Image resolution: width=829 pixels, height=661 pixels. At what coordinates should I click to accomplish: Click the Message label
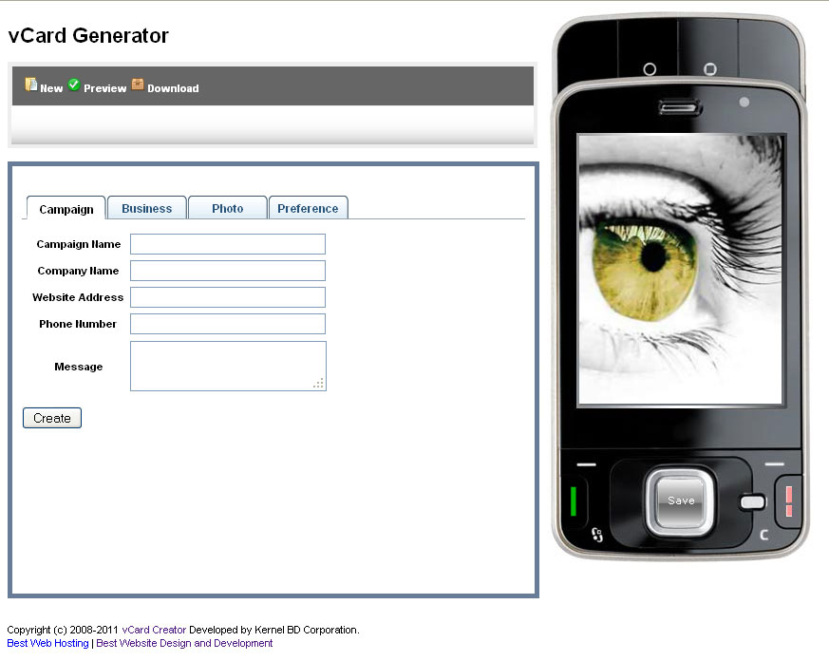[78, 367]
